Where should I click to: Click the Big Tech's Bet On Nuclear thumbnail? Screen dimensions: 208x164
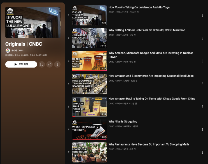[x=89, y=61]
